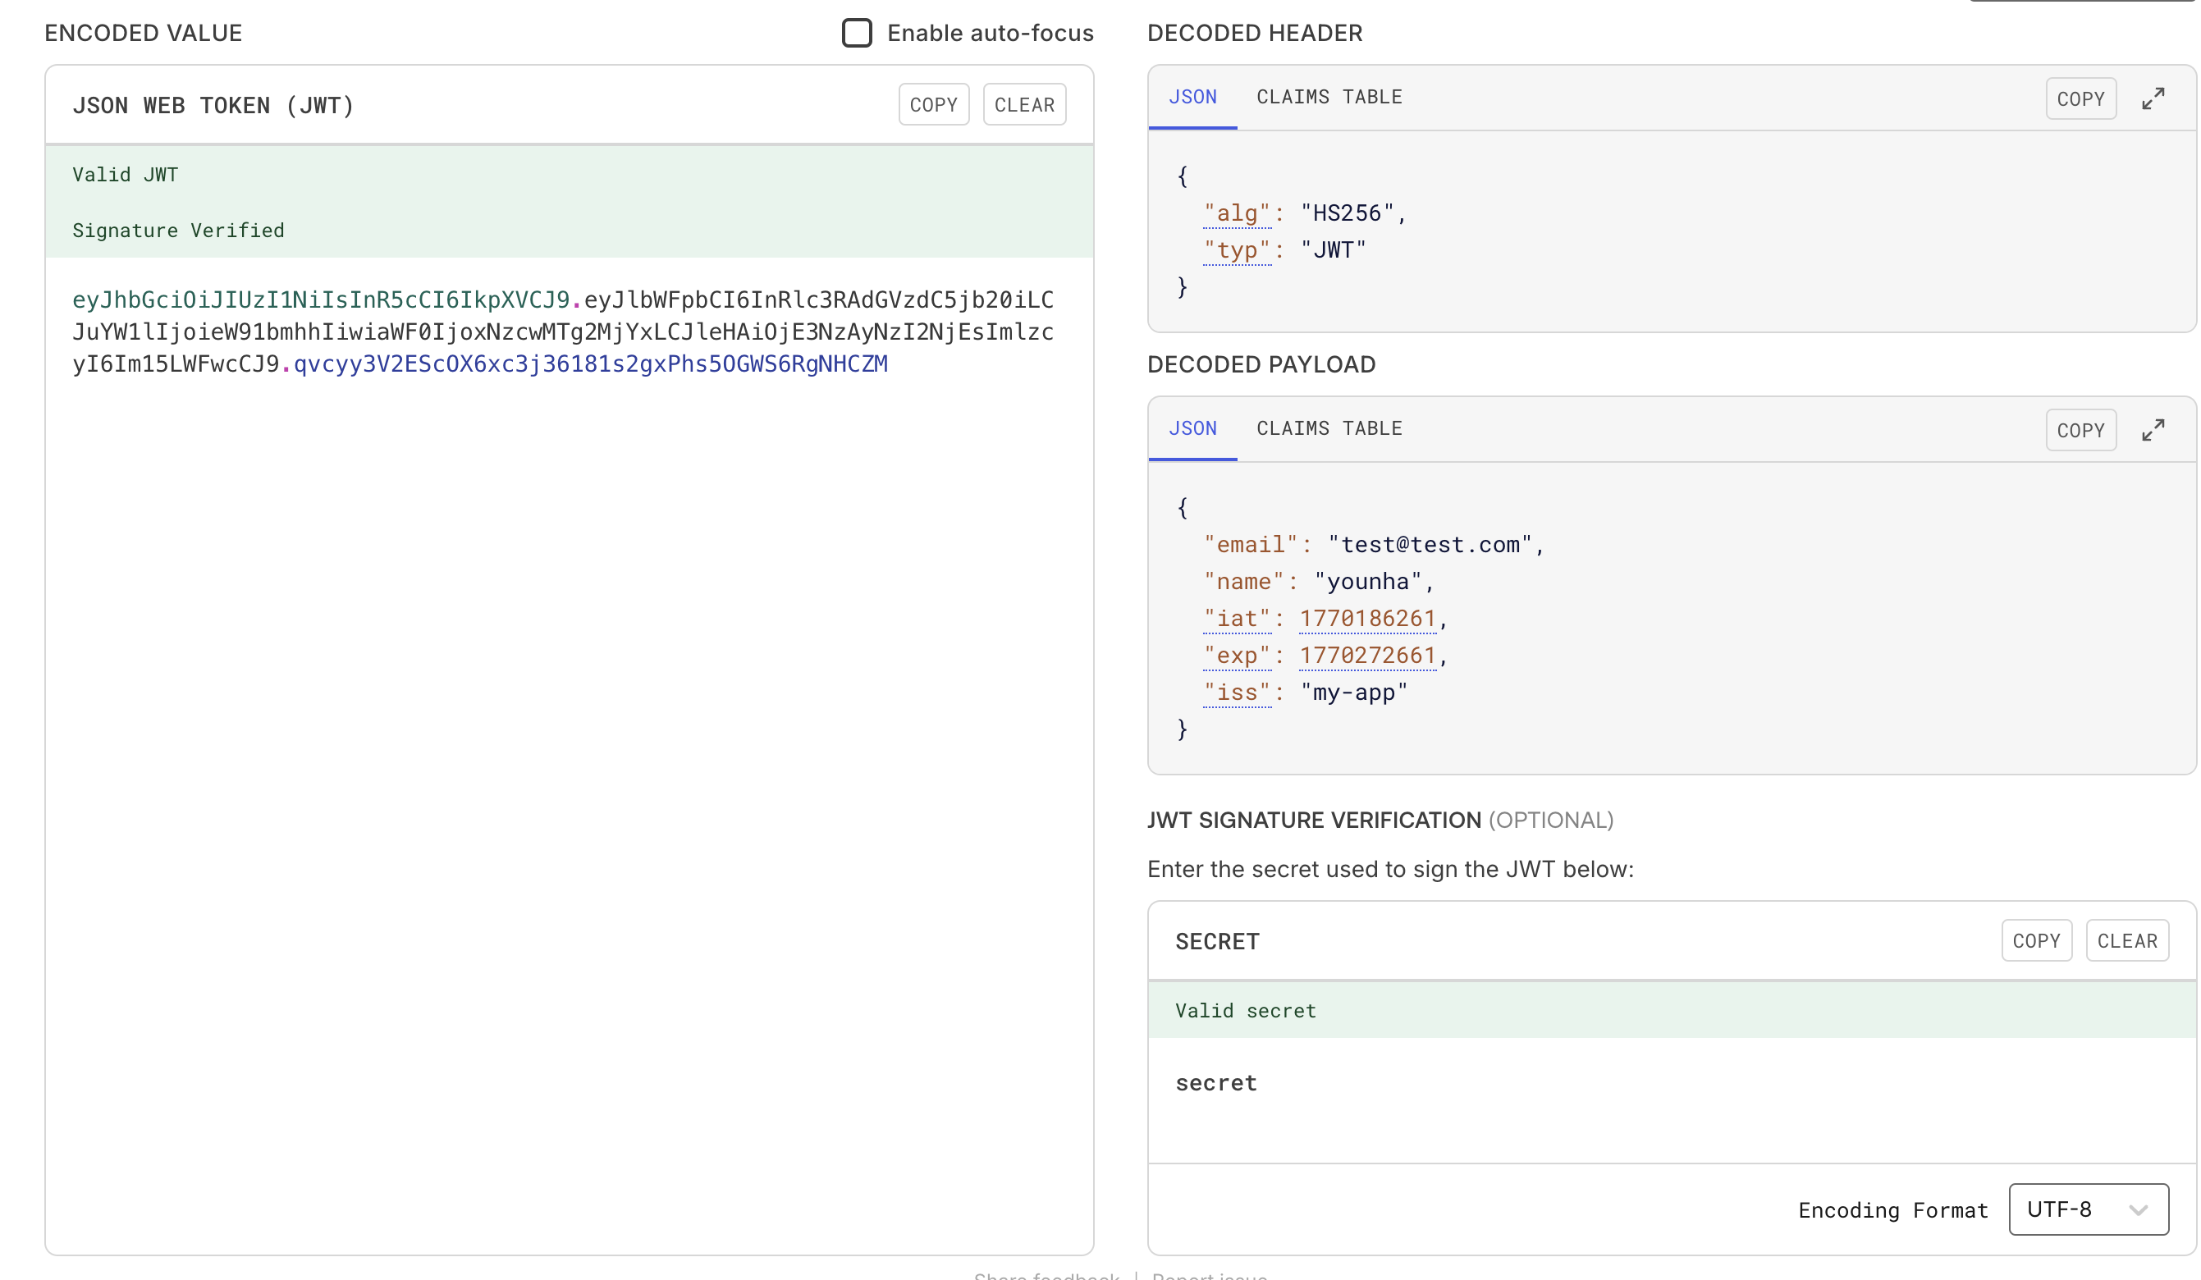Click the "alg" claim key in header
Image resolution: width=2201 pixels, height=1280 pixels.
pyautogui.click(x=1237, y=213)
